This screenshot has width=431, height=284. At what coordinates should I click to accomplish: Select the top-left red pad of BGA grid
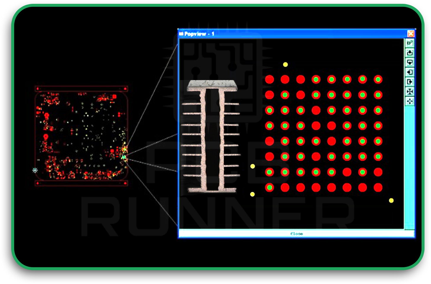click(x=269, y=79)
